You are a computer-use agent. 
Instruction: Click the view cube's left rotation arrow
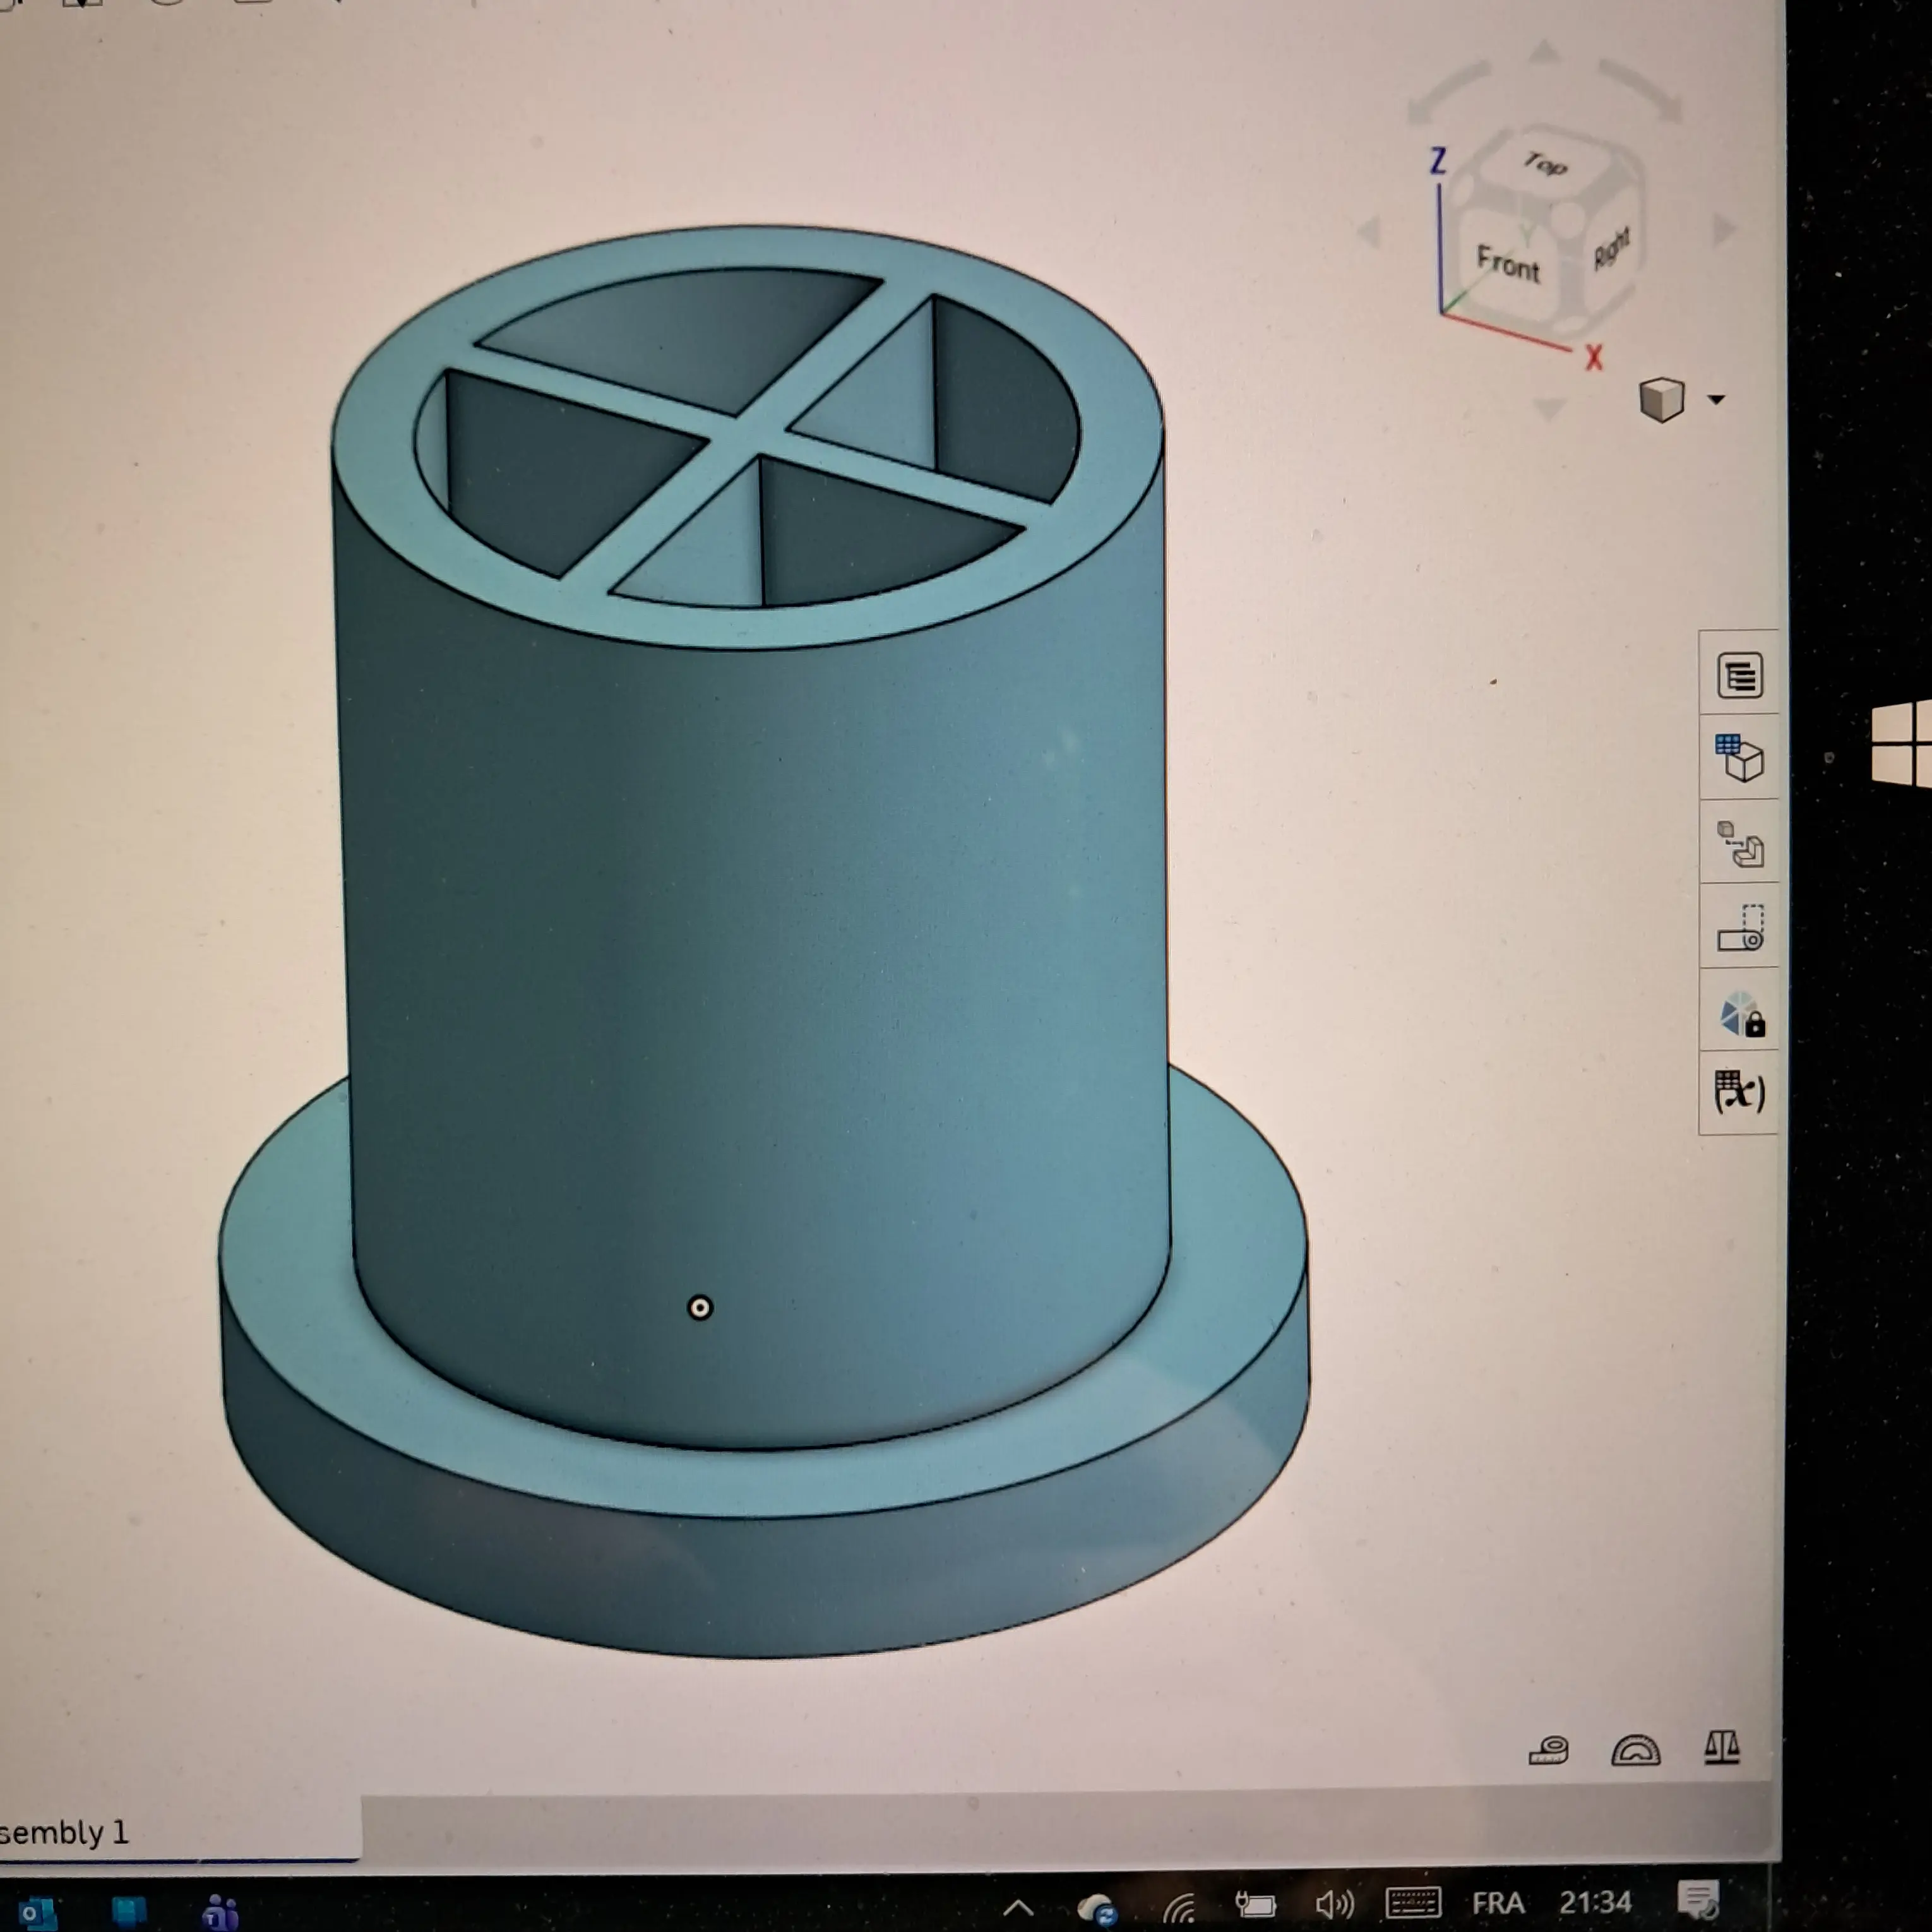pyautogui.click(x=1369, y=232)
